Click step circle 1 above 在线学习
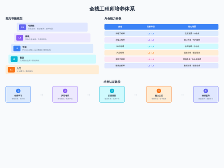The image size is (224, 168). coord(18,91)
